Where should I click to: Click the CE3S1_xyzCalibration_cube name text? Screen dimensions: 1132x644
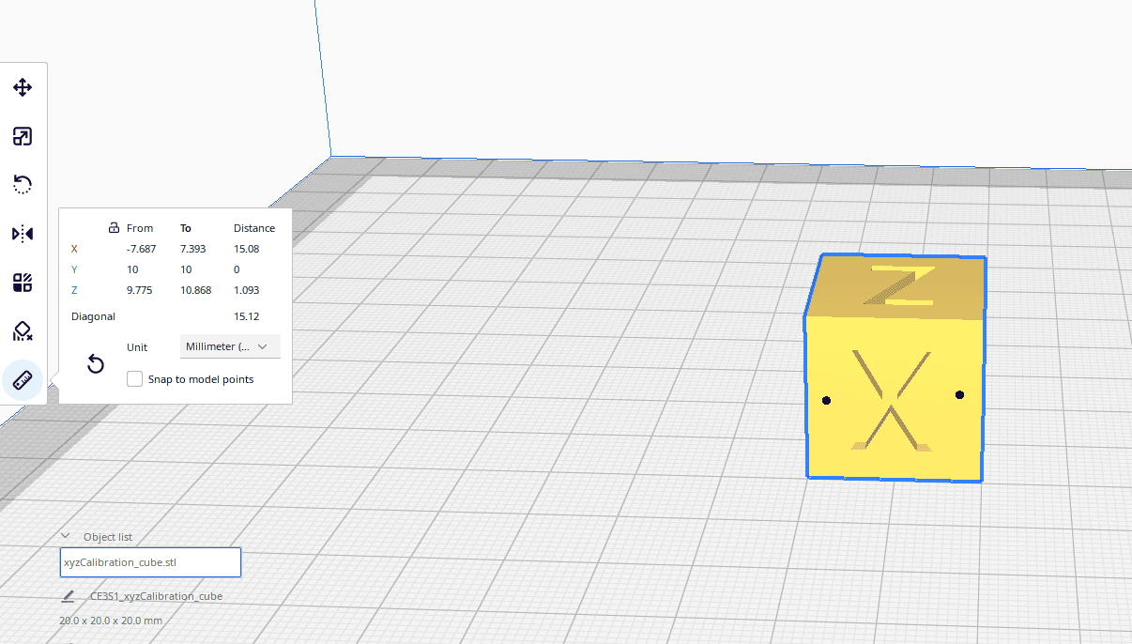tap(156, 596)
